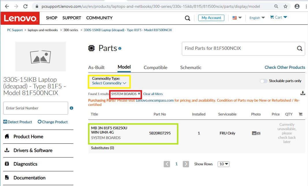This screenshot has height=186, width=308.
Task: Open the browser profile avatar icon
Action: click(x=297, y=6)
